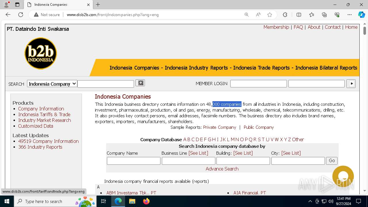
Task: Open the orange chat bubble widget
Action: click(343, 176)
